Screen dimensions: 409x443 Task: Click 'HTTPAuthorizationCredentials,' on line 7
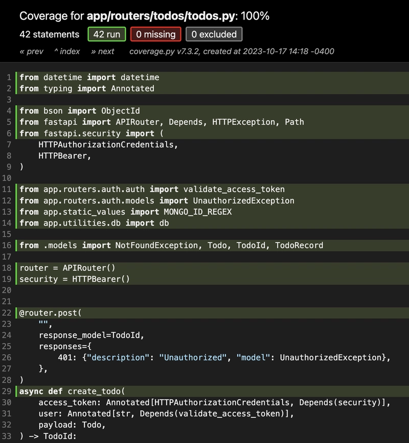point(108,145)
